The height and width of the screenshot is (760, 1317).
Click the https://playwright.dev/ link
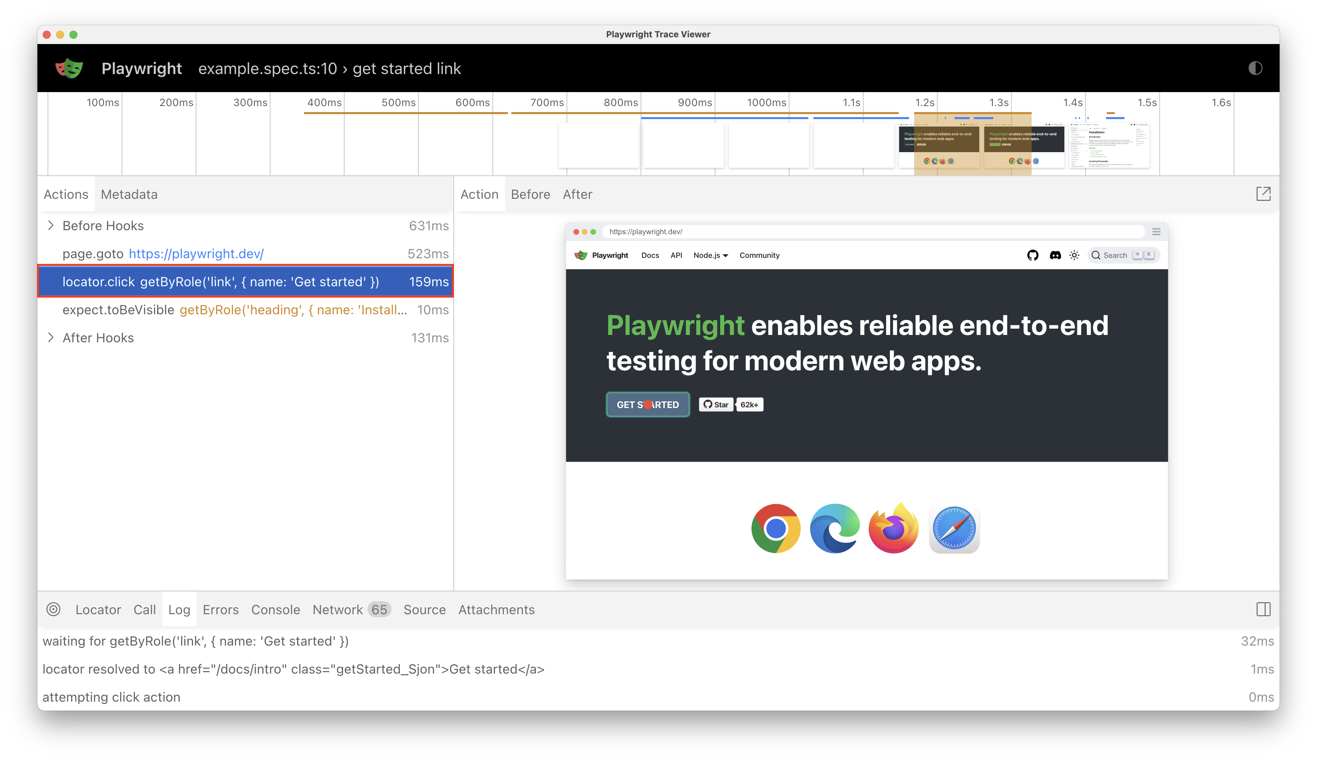196,254
